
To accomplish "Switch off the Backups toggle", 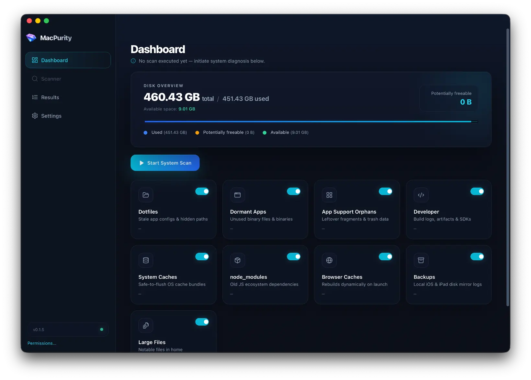I will (x=477, y=257).
